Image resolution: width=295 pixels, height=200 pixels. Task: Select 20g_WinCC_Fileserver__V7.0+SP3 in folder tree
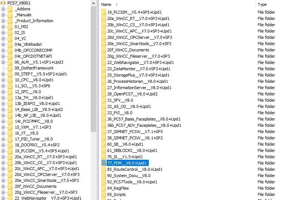(46, 192)
